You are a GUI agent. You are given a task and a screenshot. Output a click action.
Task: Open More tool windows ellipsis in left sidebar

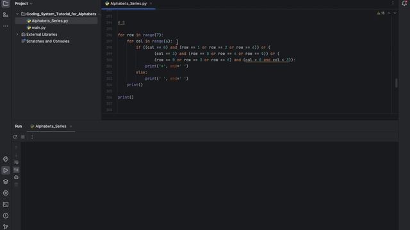(x=6, y=26)
